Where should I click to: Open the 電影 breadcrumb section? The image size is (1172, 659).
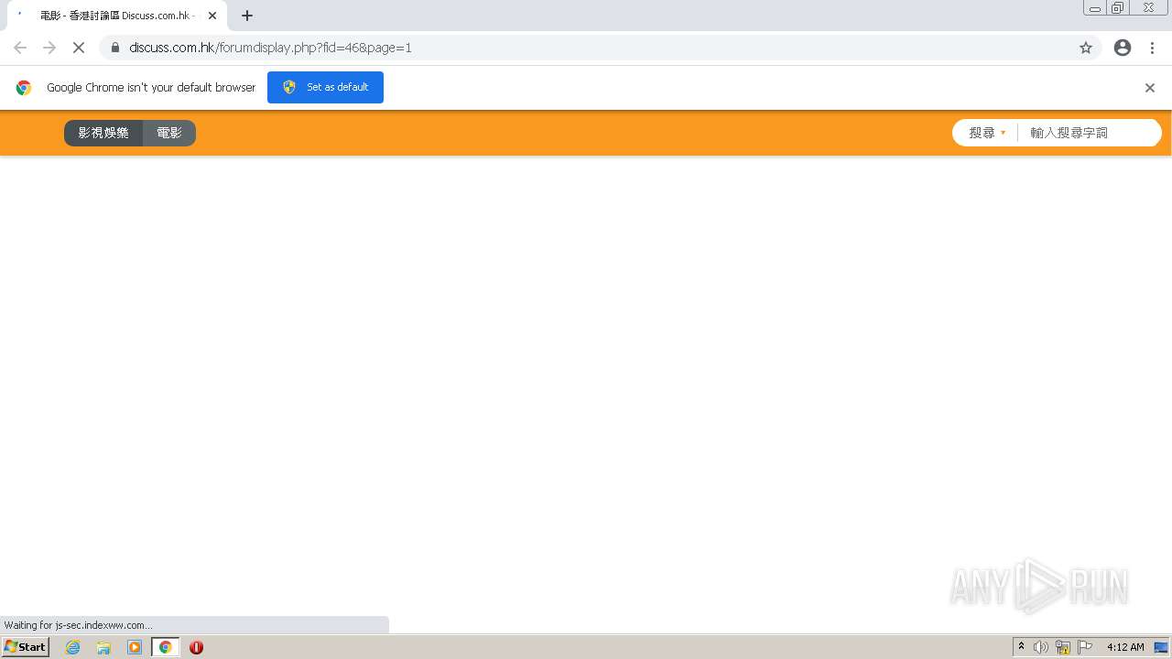click(169, 133)
